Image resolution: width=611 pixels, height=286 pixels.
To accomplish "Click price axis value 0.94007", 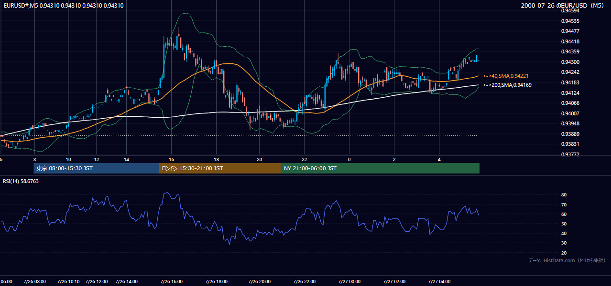I will coord(570,113).
